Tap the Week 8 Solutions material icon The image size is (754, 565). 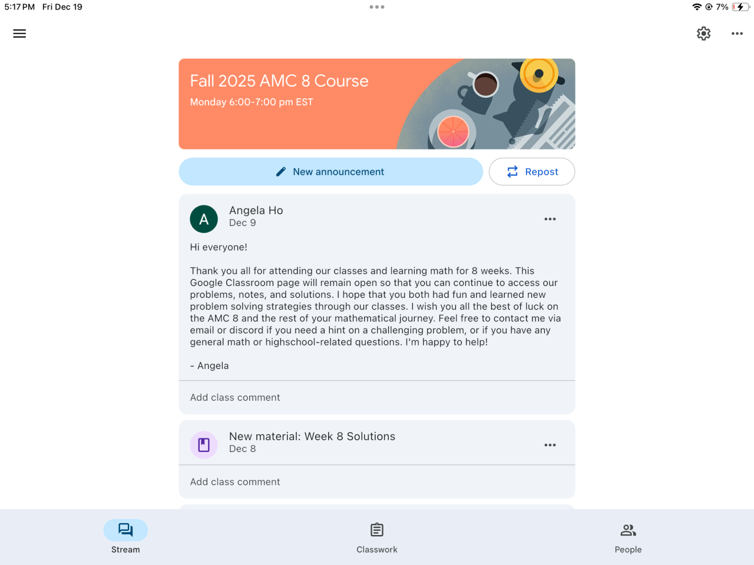(x=204, y=445)
